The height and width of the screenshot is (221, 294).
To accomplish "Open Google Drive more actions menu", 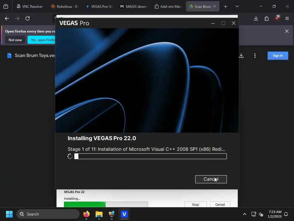I will (x=255, y=56).
